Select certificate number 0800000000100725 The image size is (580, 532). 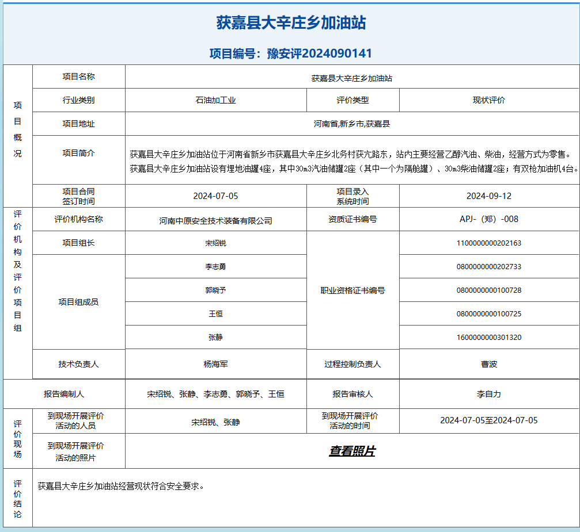coord(488,314)
